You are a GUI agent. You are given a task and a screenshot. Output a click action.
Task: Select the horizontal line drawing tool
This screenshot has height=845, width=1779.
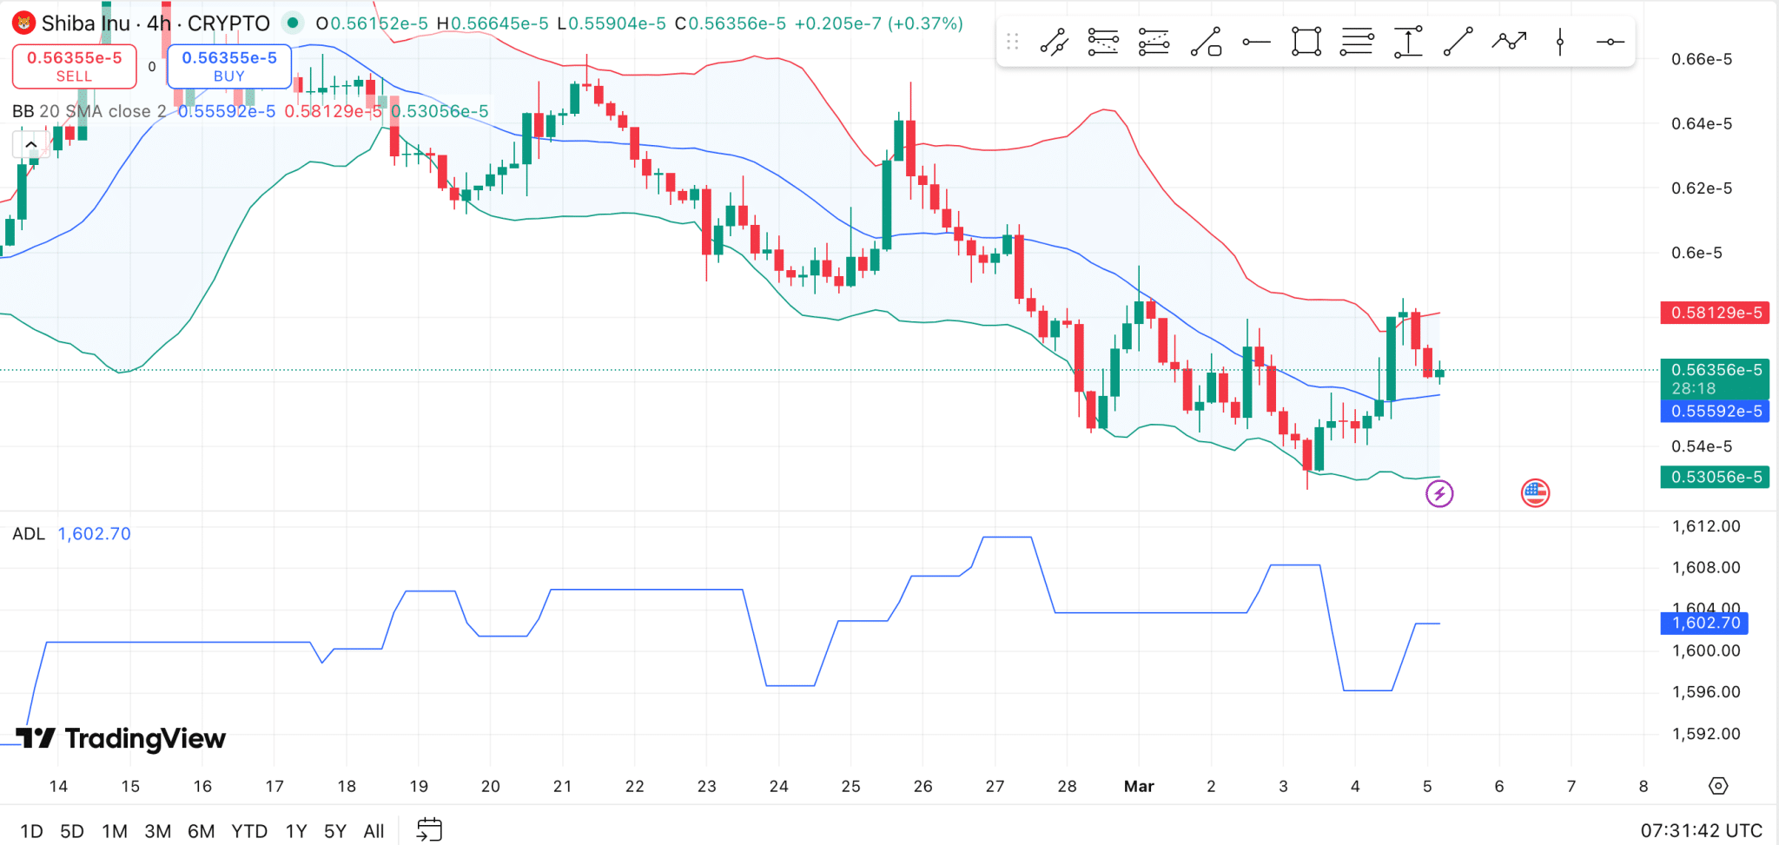coord(1610,41)
